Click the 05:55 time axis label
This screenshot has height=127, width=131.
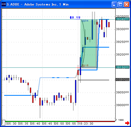[x=71, y=124]
